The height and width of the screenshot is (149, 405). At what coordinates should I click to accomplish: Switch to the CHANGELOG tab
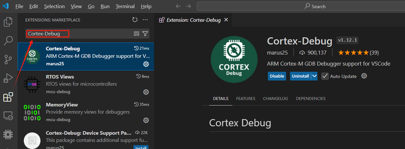click(275, 99)
